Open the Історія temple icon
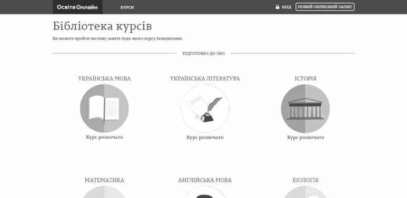407x198 pixels. 305,108
